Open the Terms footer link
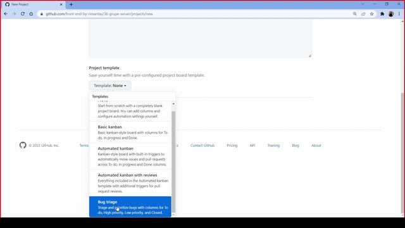The height and width of the screenshot is (228, 405). (x=84, y=146)
